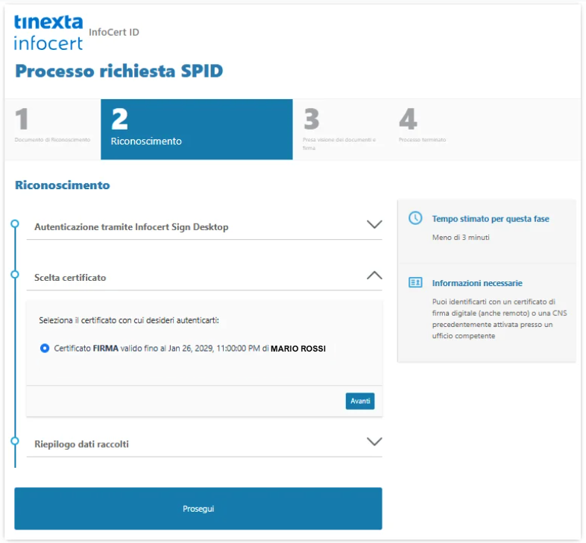The width and height of the screenshot is (586, 543).
Task: Click the Riepilogo dati raccolti heading
Action: (x=81, y=444)
